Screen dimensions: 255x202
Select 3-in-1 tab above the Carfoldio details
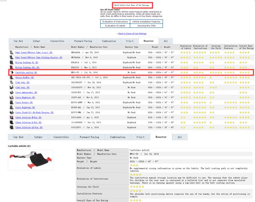pyautogui.click(x=140, y=137)
